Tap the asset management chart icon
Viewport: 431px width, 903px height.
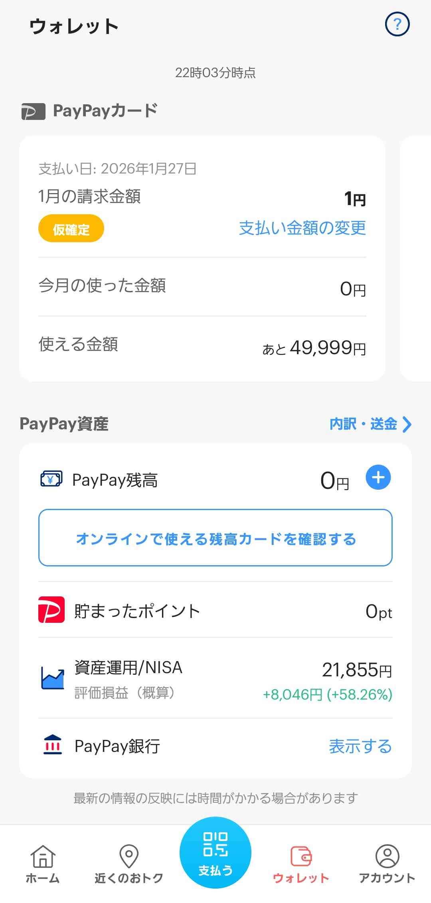click(x=52, y=679)
